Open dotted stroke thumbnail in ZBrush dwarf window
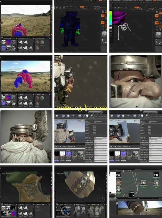162x218 pixels. click(x=104, y=42)
